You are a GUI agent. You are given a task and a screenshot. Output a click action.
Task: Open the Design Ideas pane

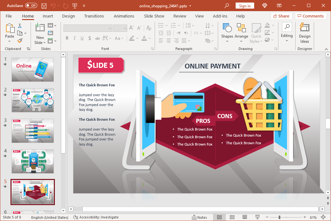[x=305, y=33]
